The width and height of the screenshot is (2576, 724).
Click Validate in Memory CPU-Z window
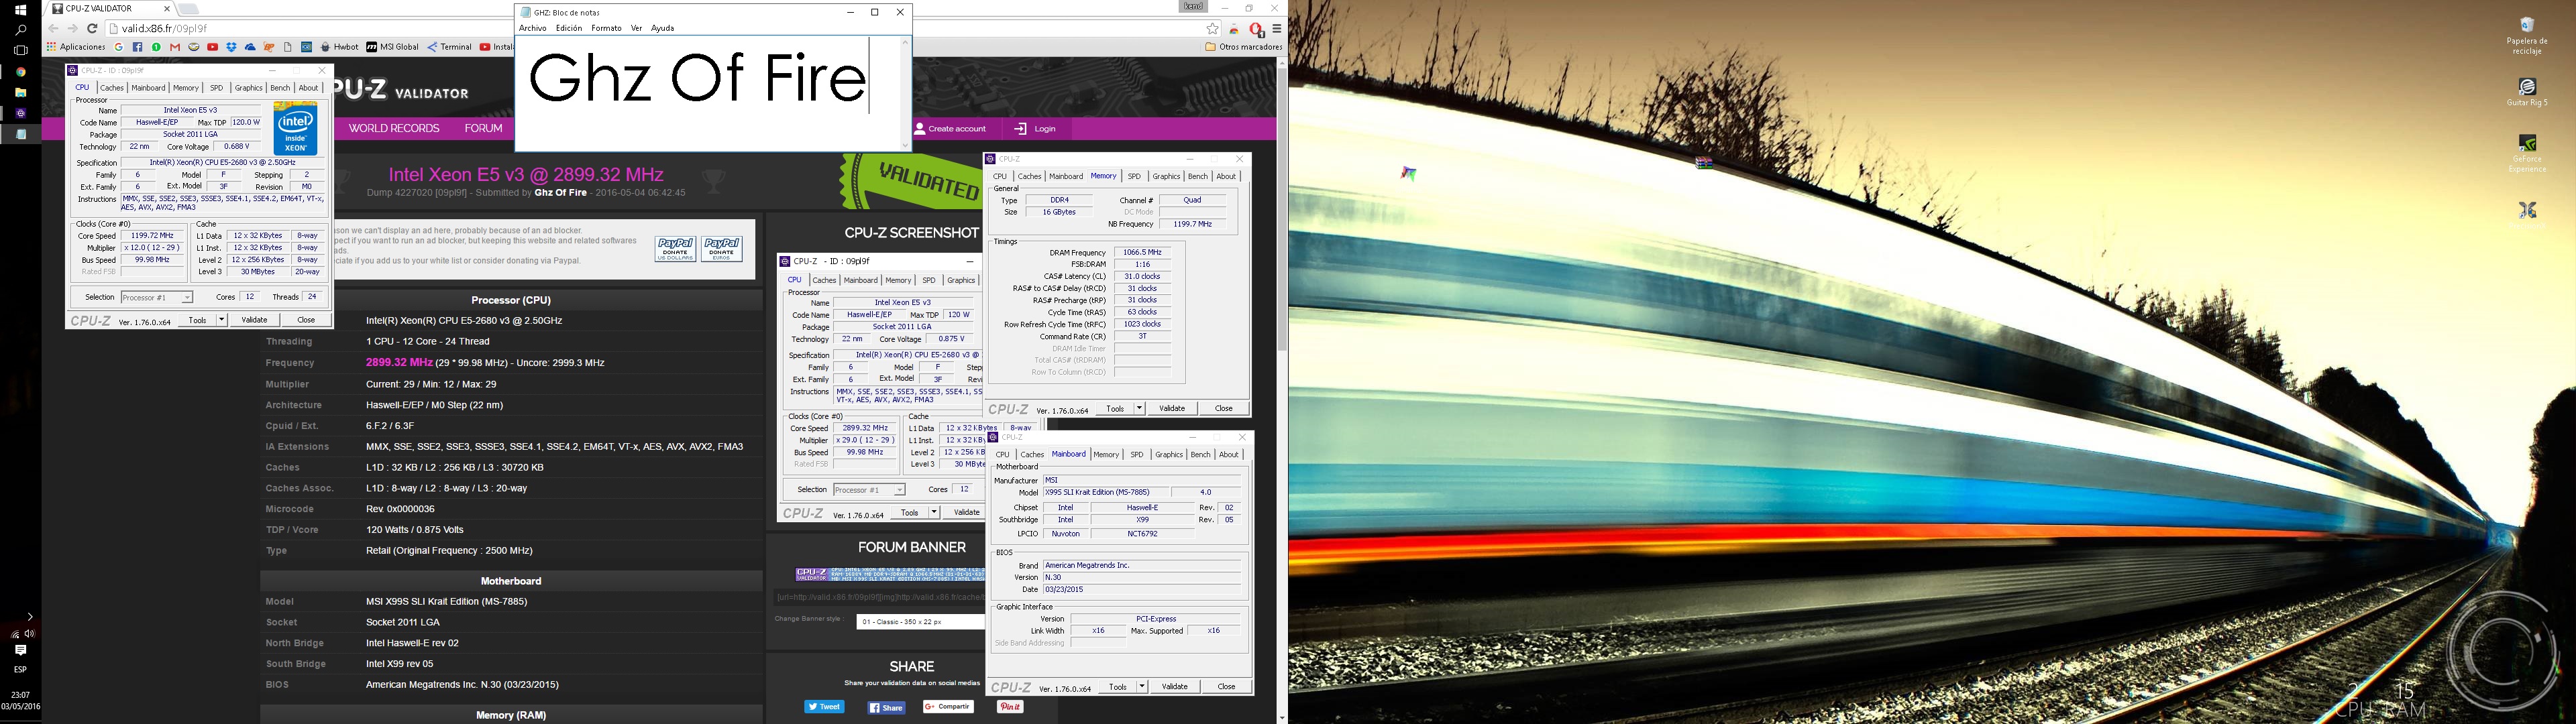tap(1172, 408)
